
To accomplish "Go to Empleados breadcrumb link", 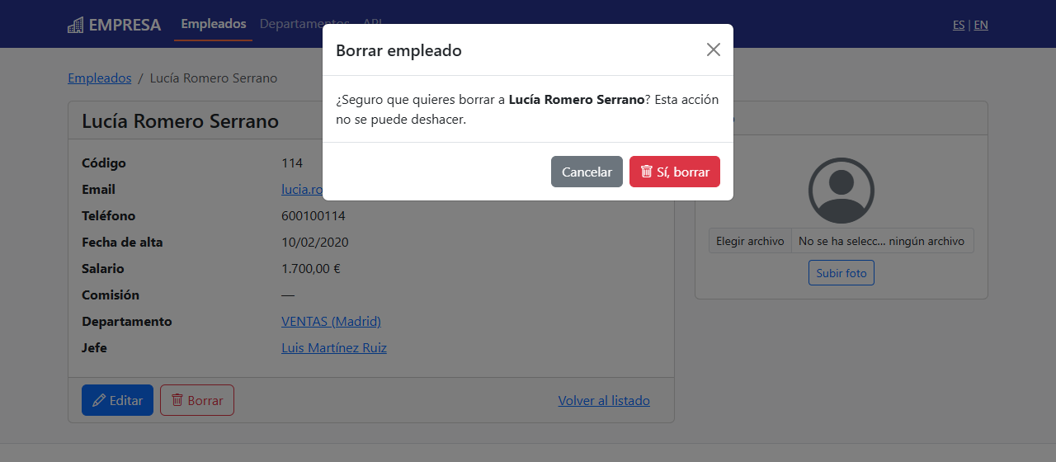I will coord(100,78).
